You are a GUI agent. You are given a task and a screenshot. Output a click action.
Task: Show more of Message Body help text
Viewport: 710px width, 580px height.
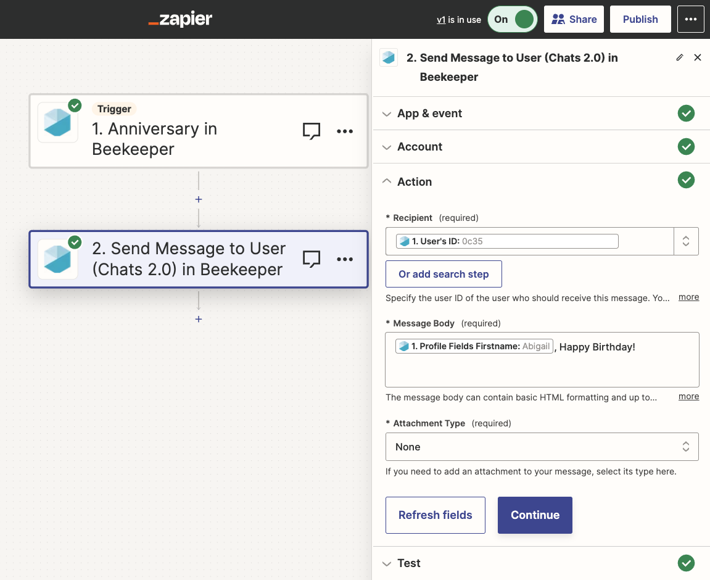(688, 396)
